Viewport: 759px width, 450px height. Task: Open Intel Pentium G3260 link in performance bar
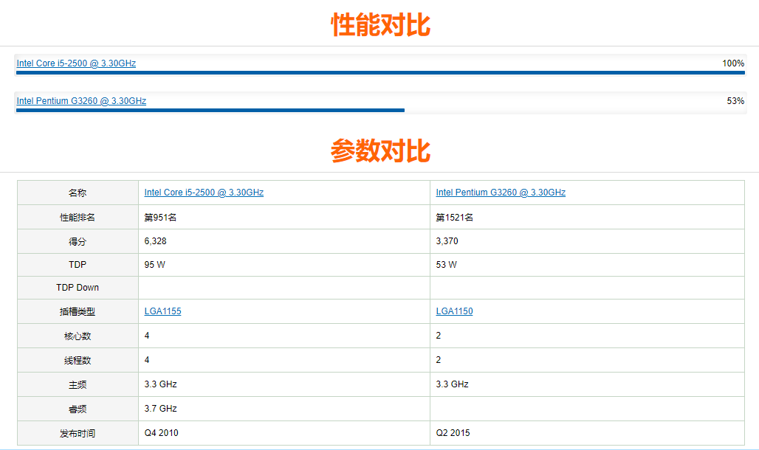[81, 101]
